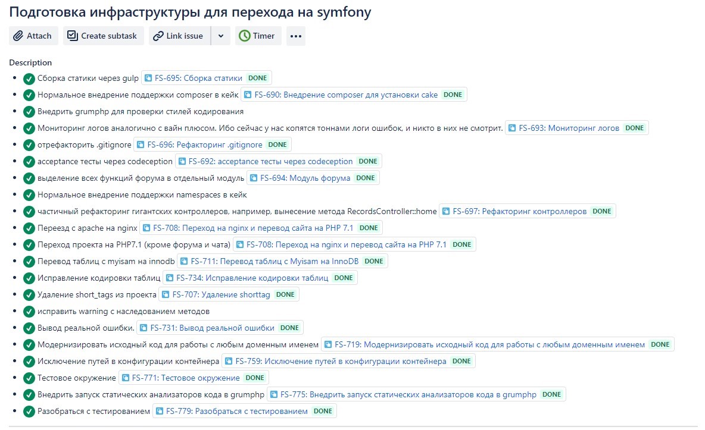Click text 'Нормальное внедрение поддержки namespaces в кейк'
The image size is (705, 430).
pos(142,194)
